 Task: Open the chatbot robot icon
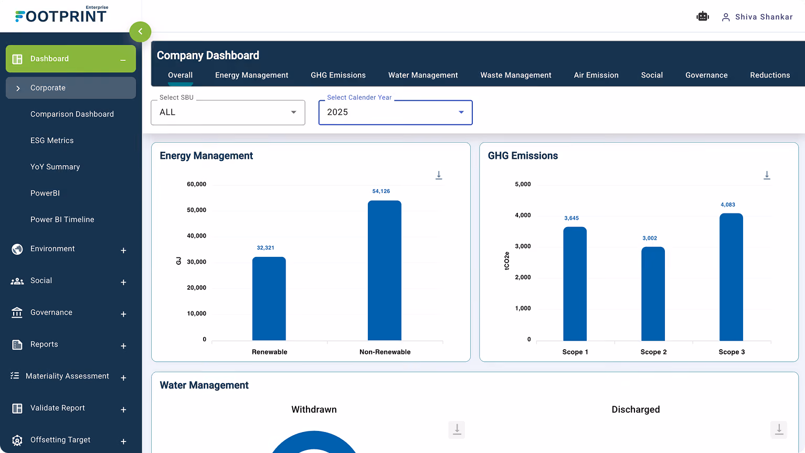click(703, 17)
